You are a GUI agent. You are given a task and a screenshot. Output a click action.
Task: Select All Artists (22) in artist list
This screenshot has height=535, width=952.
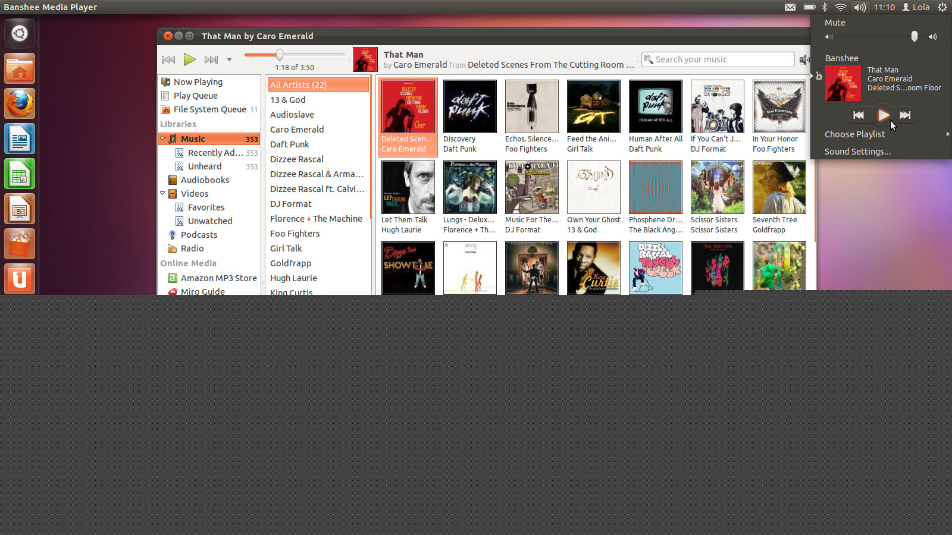[x=318, y=85]
